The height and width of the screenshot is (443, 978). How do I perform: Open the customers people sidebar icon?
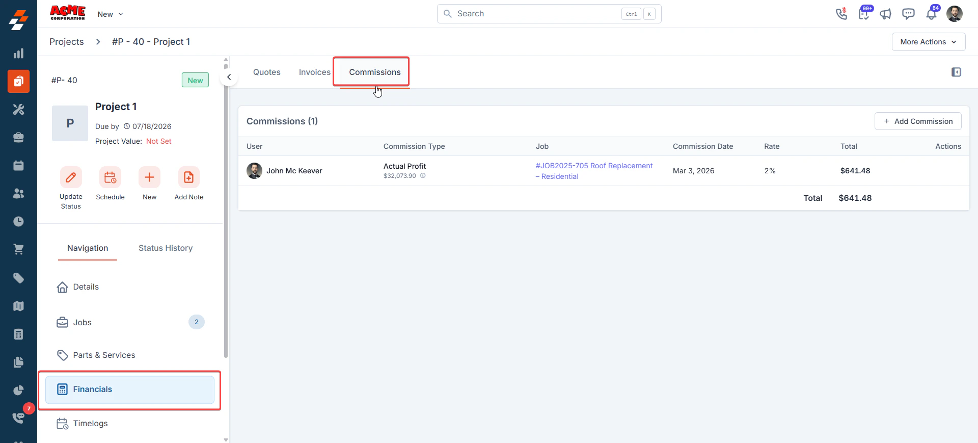pos(18,193)
